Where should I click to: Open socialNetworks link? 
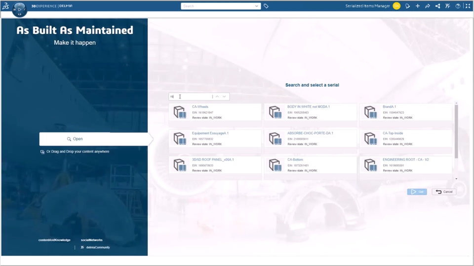click(x=92, y=240)
